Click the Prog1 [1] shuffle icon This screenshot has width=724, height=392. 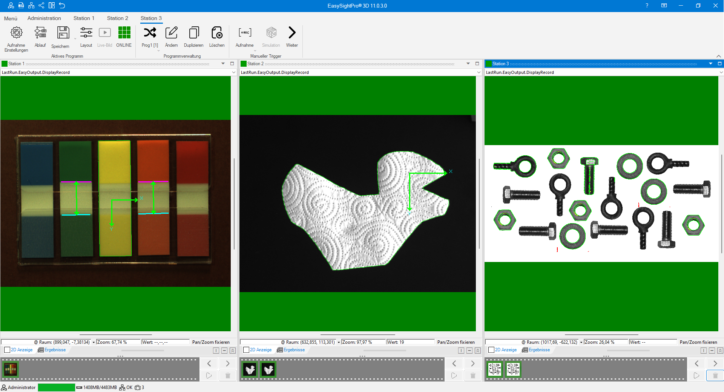pyautogui.click(x=150, y=33)
